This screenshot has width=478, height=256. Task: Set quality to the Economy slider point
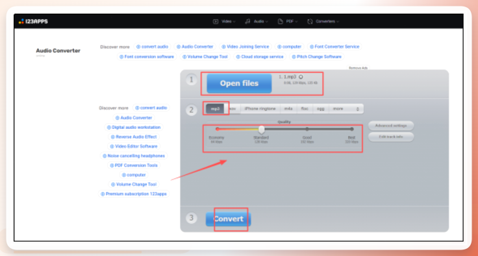[217, 129]
